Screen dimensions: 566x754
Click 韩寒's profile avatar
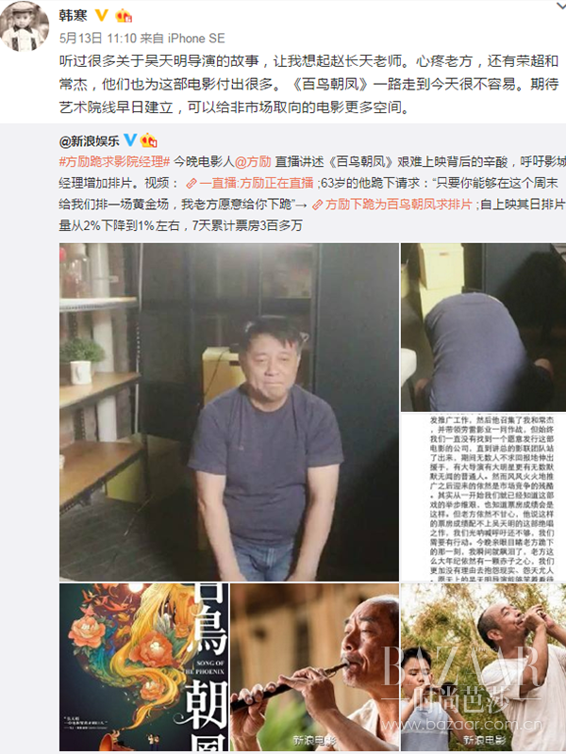tap(25, 25)
